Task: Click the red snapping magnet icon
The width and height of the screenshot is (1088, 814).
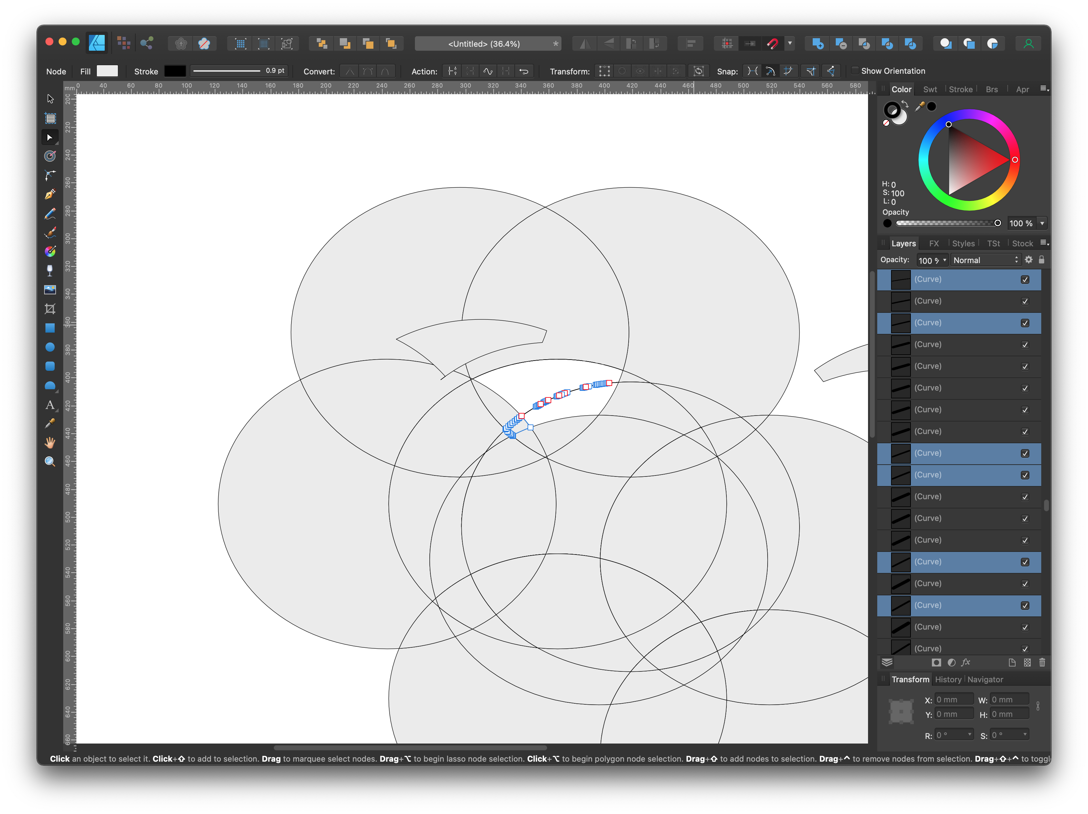Action: click(772, 44)
